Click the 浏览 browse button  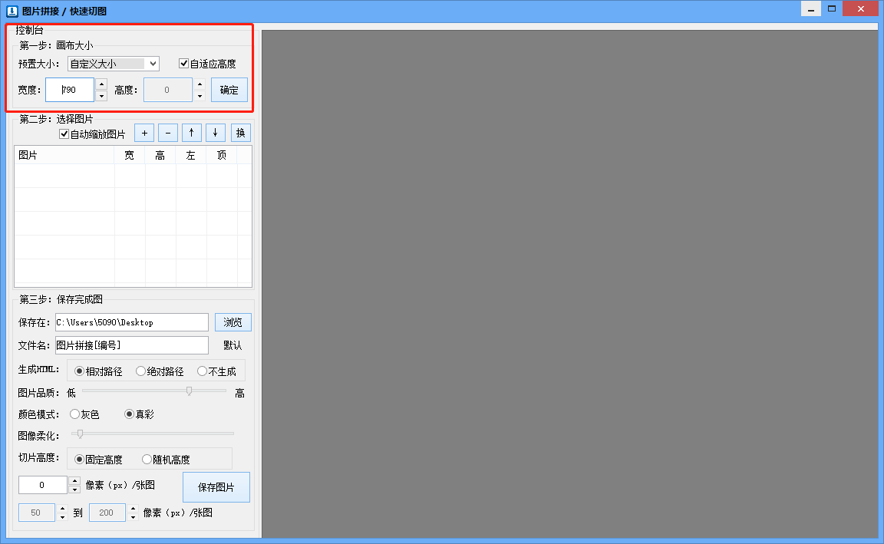233,322
